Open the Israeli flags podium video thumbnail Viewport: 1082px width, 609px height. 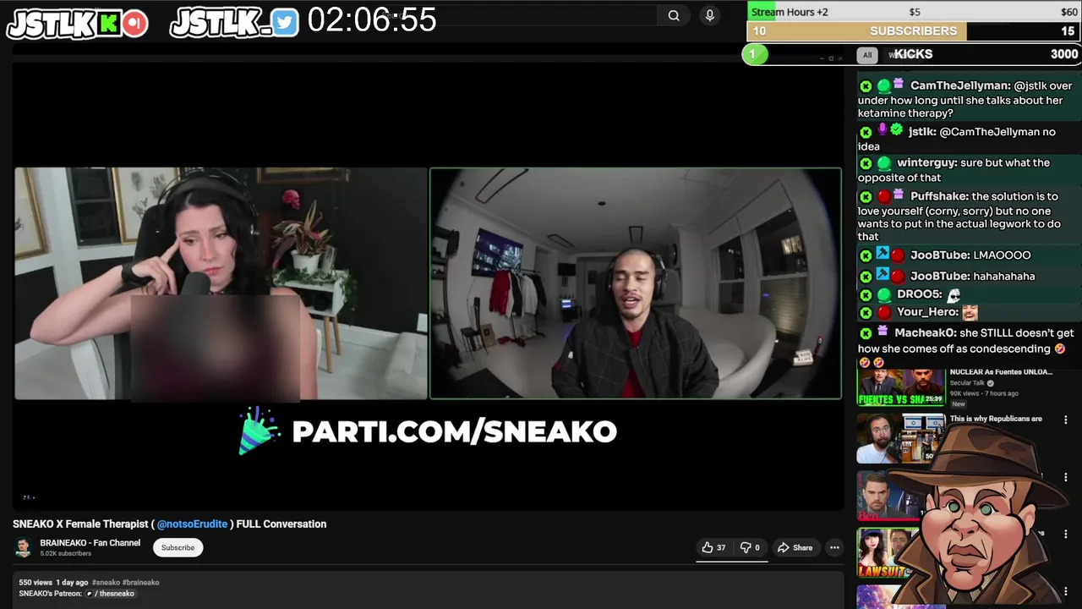point(900,438)
